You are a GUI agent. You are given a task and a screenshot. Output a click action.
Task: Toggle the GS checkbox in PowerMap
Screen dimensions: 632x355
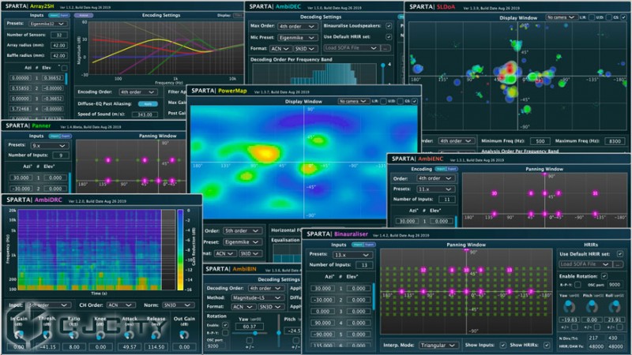tap(414, 101)
